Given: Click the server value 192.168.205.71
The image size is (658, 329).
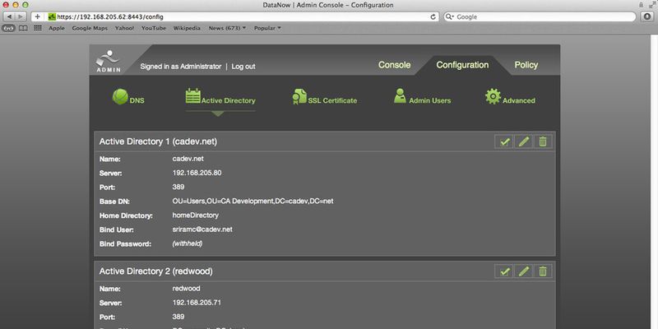Looking at the screenshot, I should coord(197,303).
